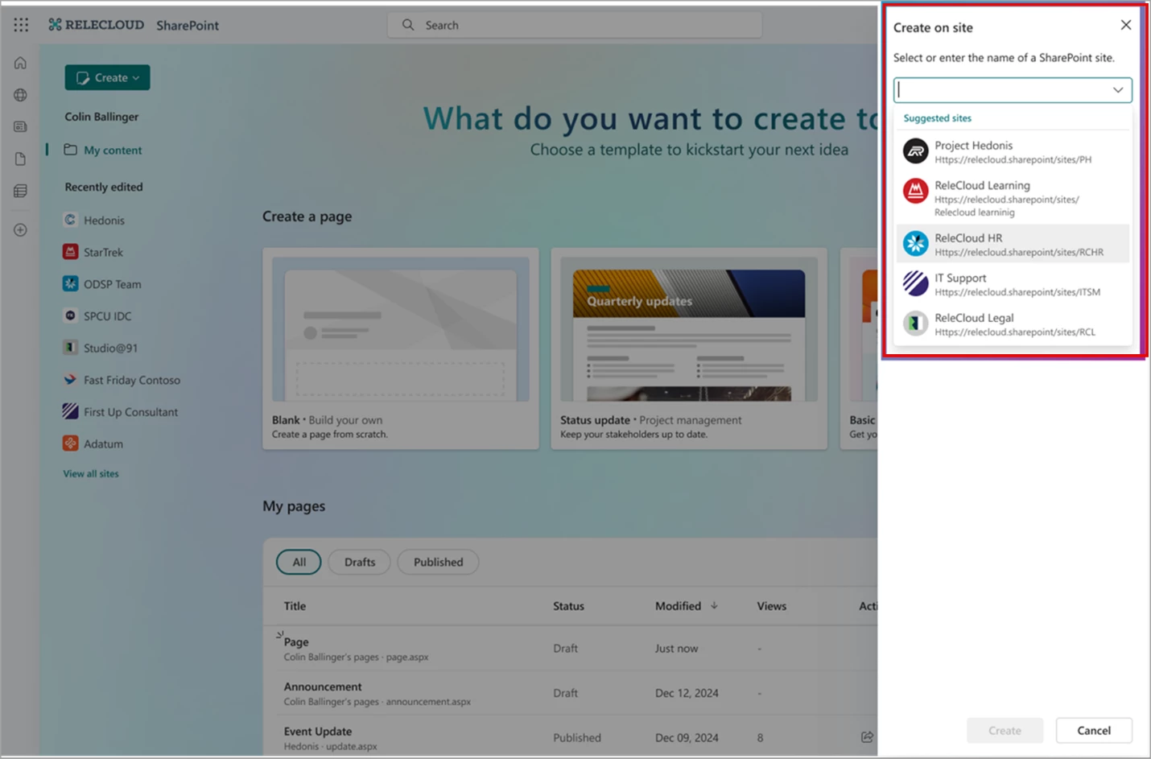
Task: Select the Drafts filter tab
Action: (x=360, y=562)
